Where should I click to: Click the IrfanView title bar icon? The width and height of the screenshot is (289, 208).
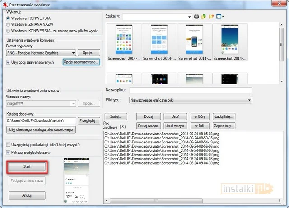coord(5,4)
